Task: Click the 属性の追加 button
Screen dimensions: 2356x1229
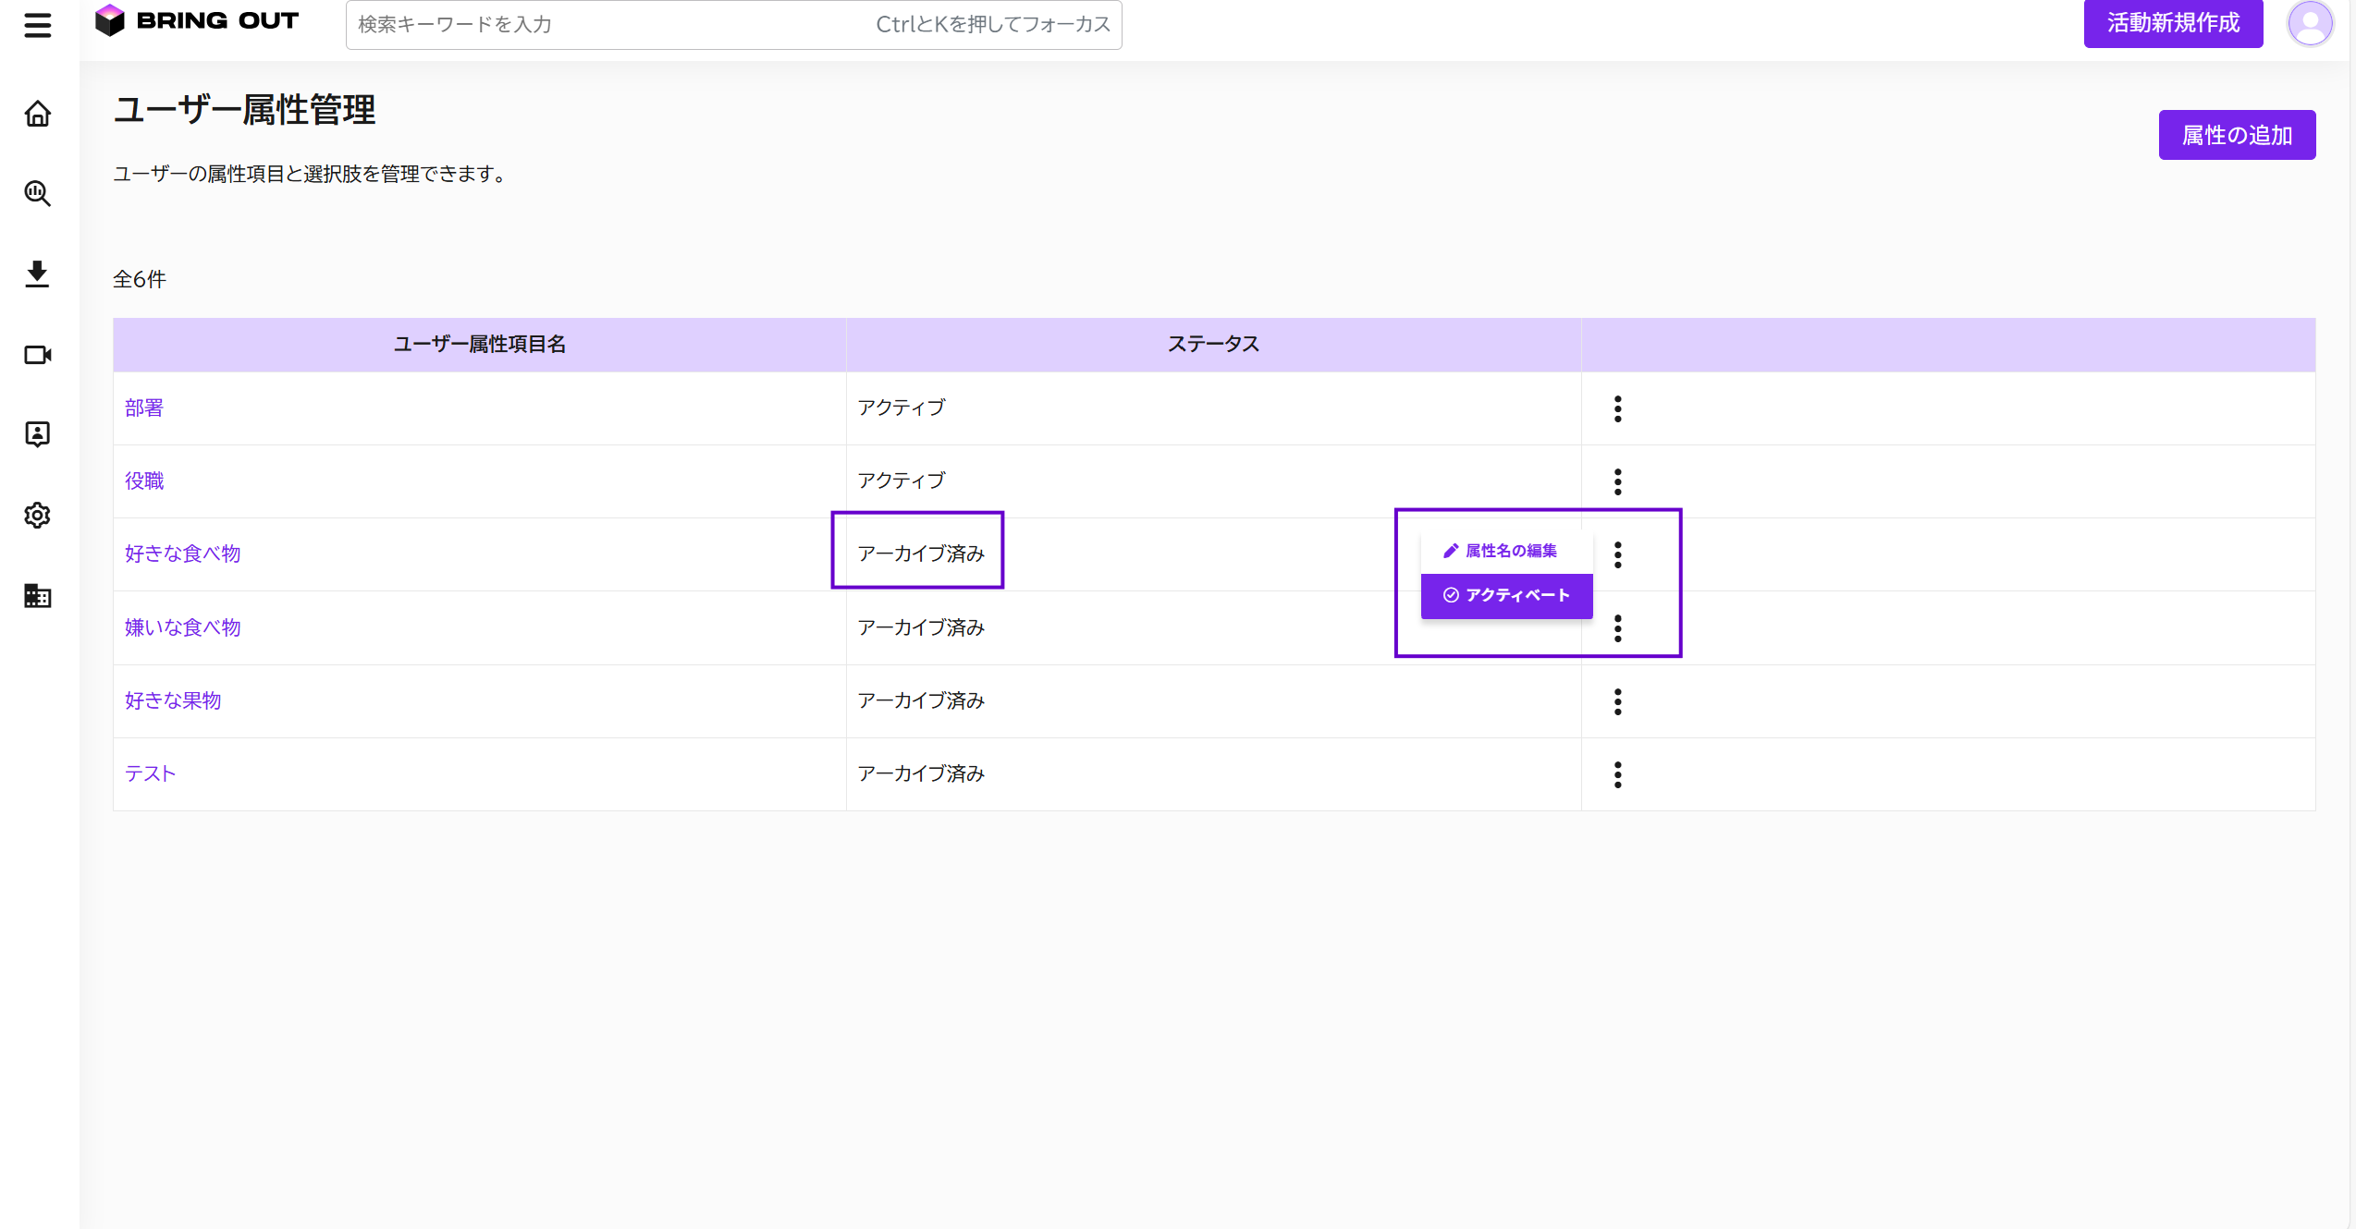Action: [2236, 135]
